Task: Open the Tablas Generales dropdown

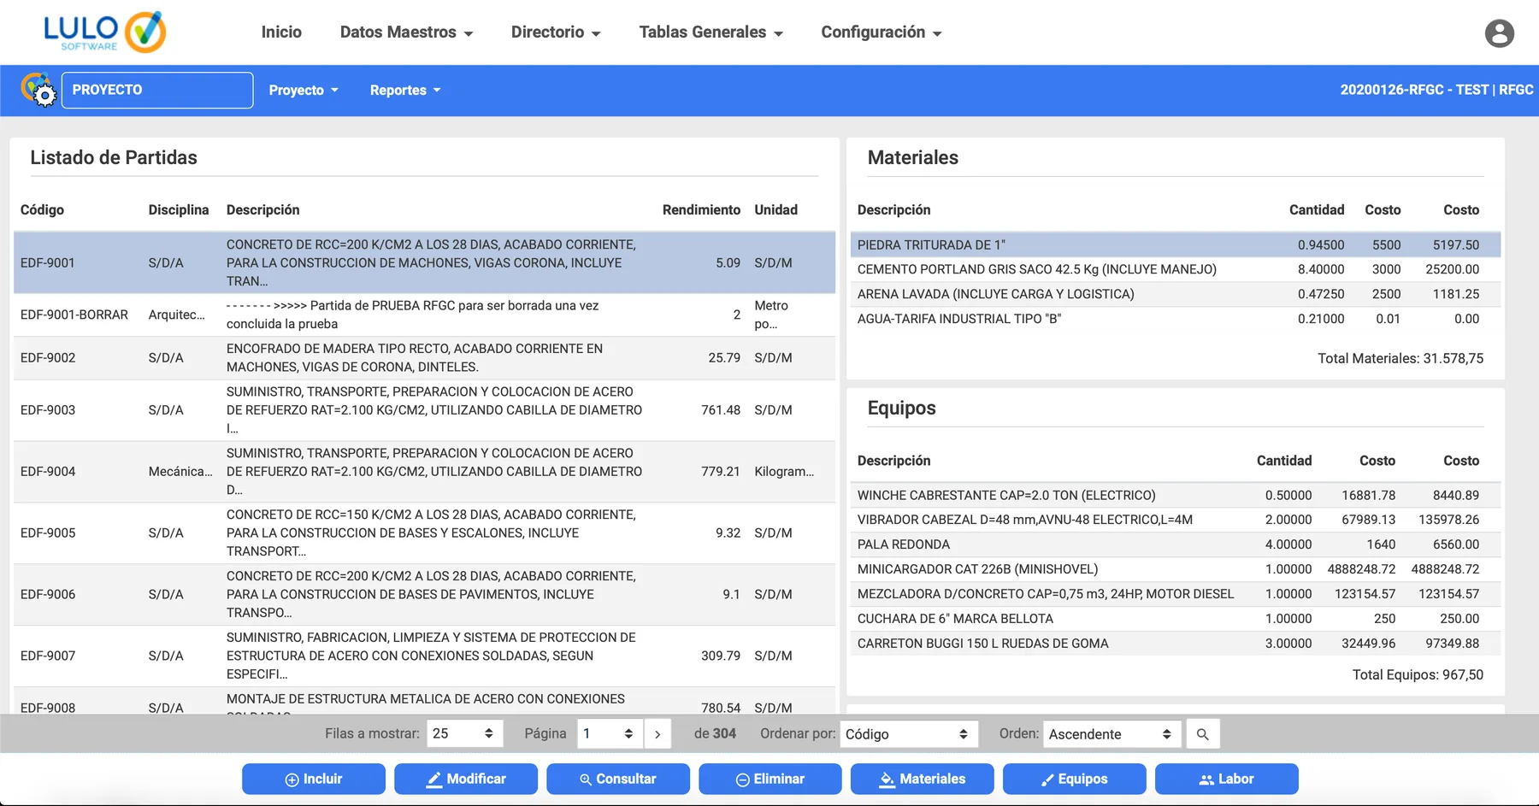Action: (x=711, y=32)
